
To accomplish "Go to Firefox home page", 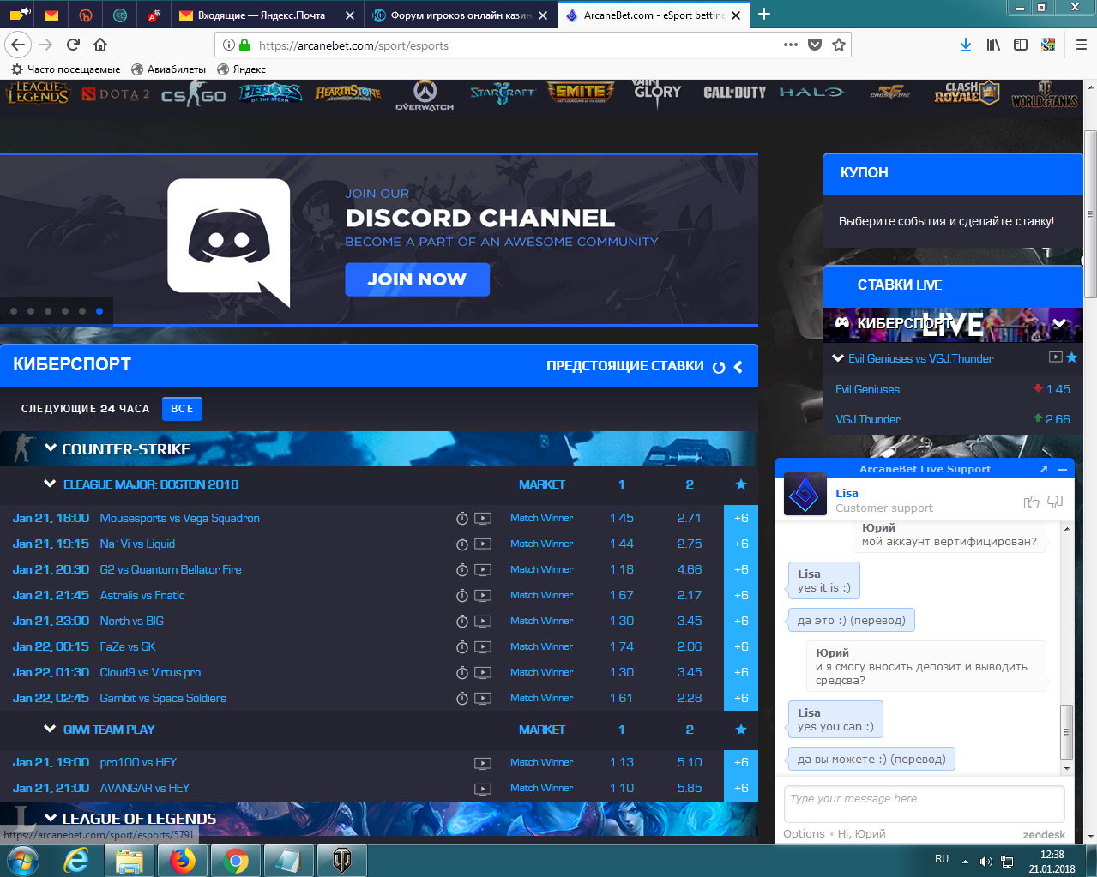I will point(100,45).
